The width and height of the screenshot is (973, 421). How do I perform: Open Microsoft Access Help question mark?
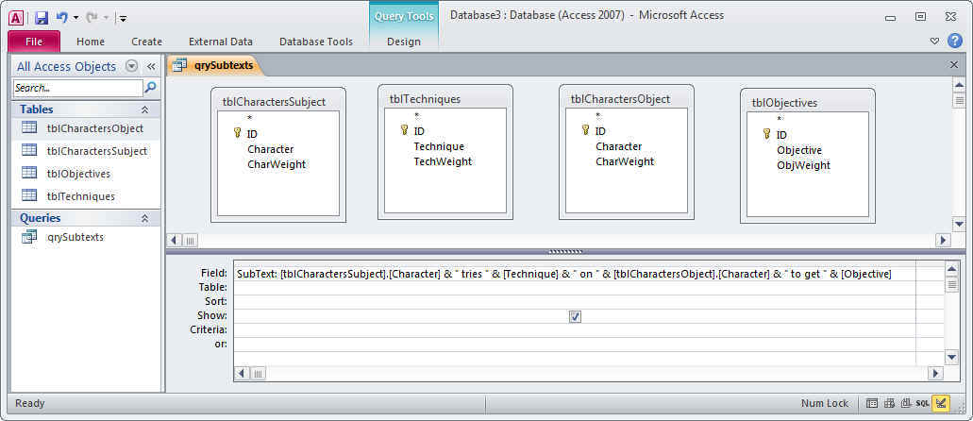coord(955,41)
